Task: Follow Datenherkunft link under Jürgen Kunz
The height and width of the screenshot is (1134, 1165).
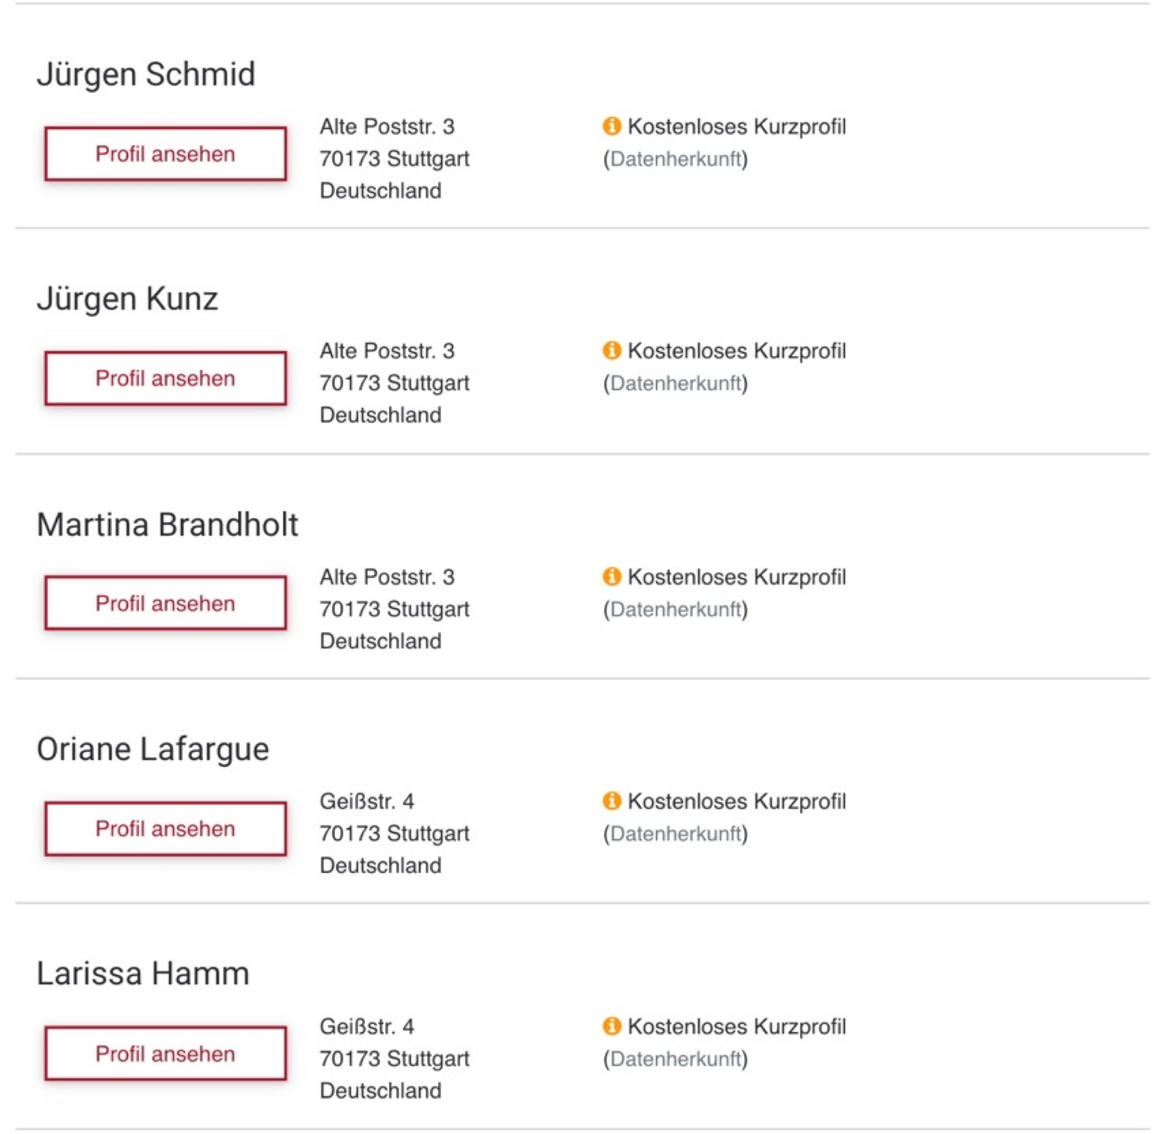Action: click(675, 383)
